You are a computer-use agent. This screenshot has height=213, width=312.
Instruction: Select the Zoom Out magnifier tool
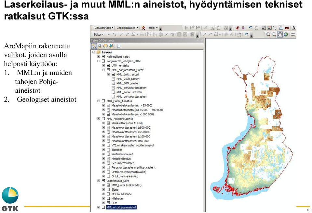click(x=274, y=34)
